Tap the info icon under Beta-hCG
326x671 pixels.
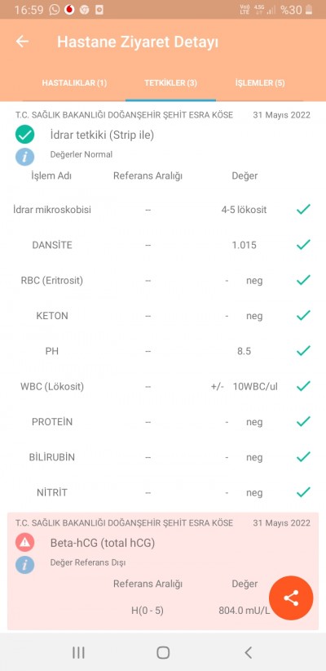pyautogui.click(x=24, y=565)
